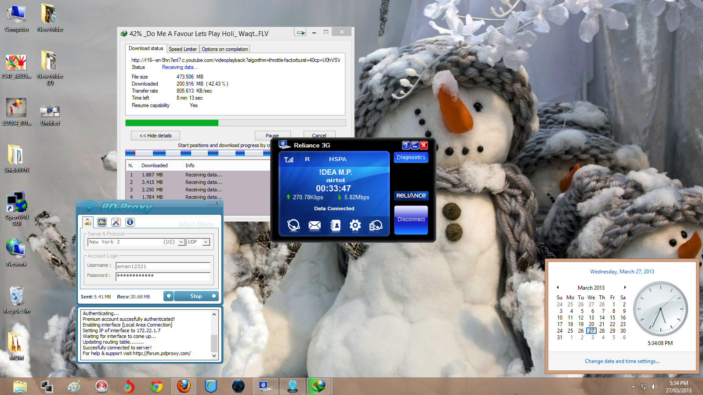The height and width of the screenshot is (395, 703).
Task: Go to previous month in calendar
Action: pyautogui.click(x=558, y=287)
